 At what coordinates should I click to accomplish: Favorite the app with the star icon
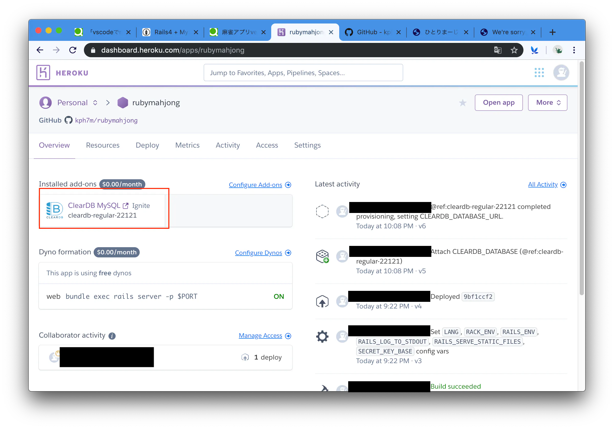pos(463,103)
